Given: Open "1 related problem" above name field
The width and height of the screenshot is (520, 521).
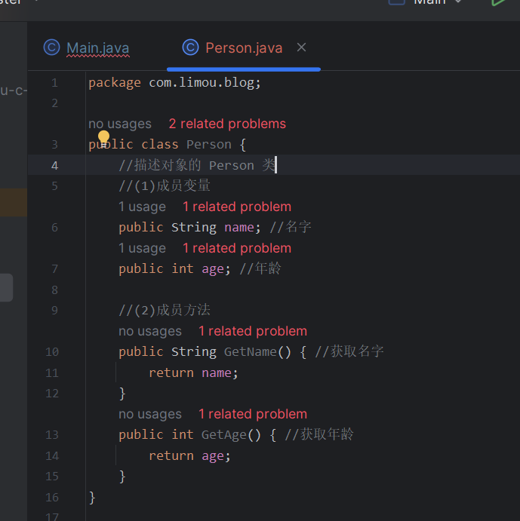Looking at the screenshot, I should click(236, 207).
